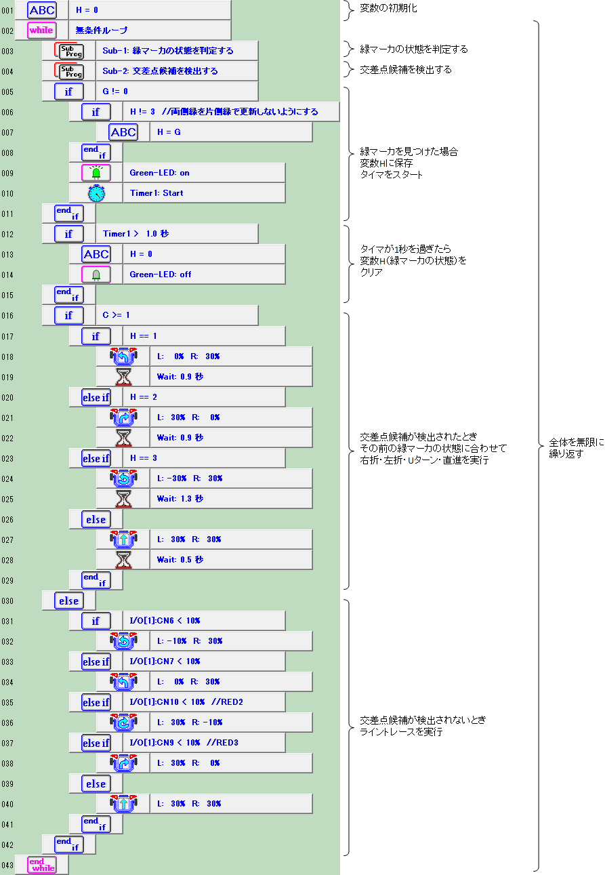This screenshot has height=875, width=605.
Task: Click 'I/O[1]:CN10 < 10% //RED2' text
Action: [x=186, y=701]
